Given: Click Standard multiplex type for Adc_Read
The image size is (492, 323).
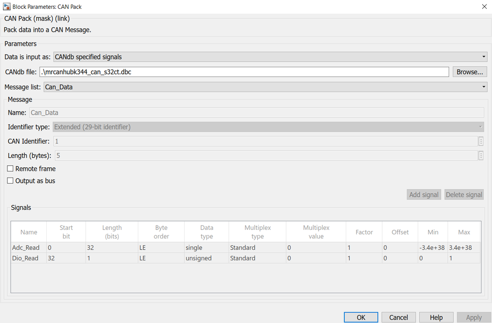Looking at the screenshot, I should point(258,248).
